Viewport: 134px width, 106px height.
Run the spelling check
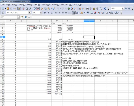34,9
